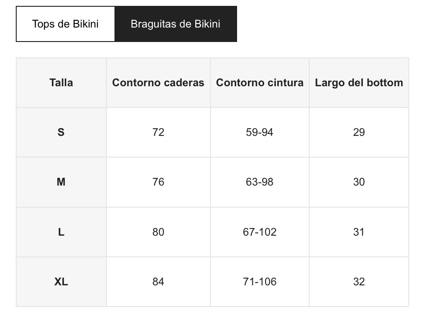This screenshot has width=439, height=321.
Task: Select the size XL row label
Action: [61, 282]
